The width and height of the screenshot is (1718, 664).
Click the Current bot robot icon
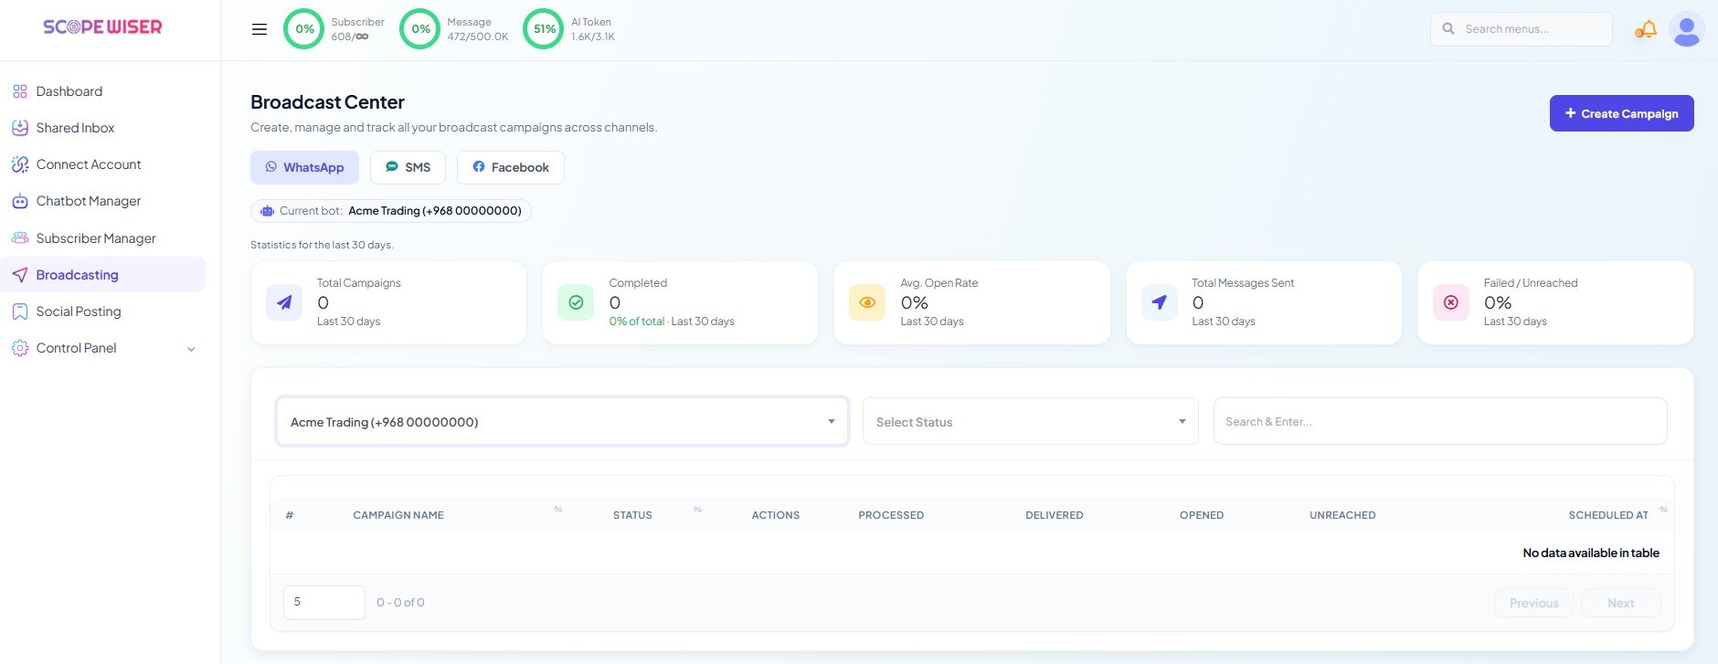click(x=267, y=211)
